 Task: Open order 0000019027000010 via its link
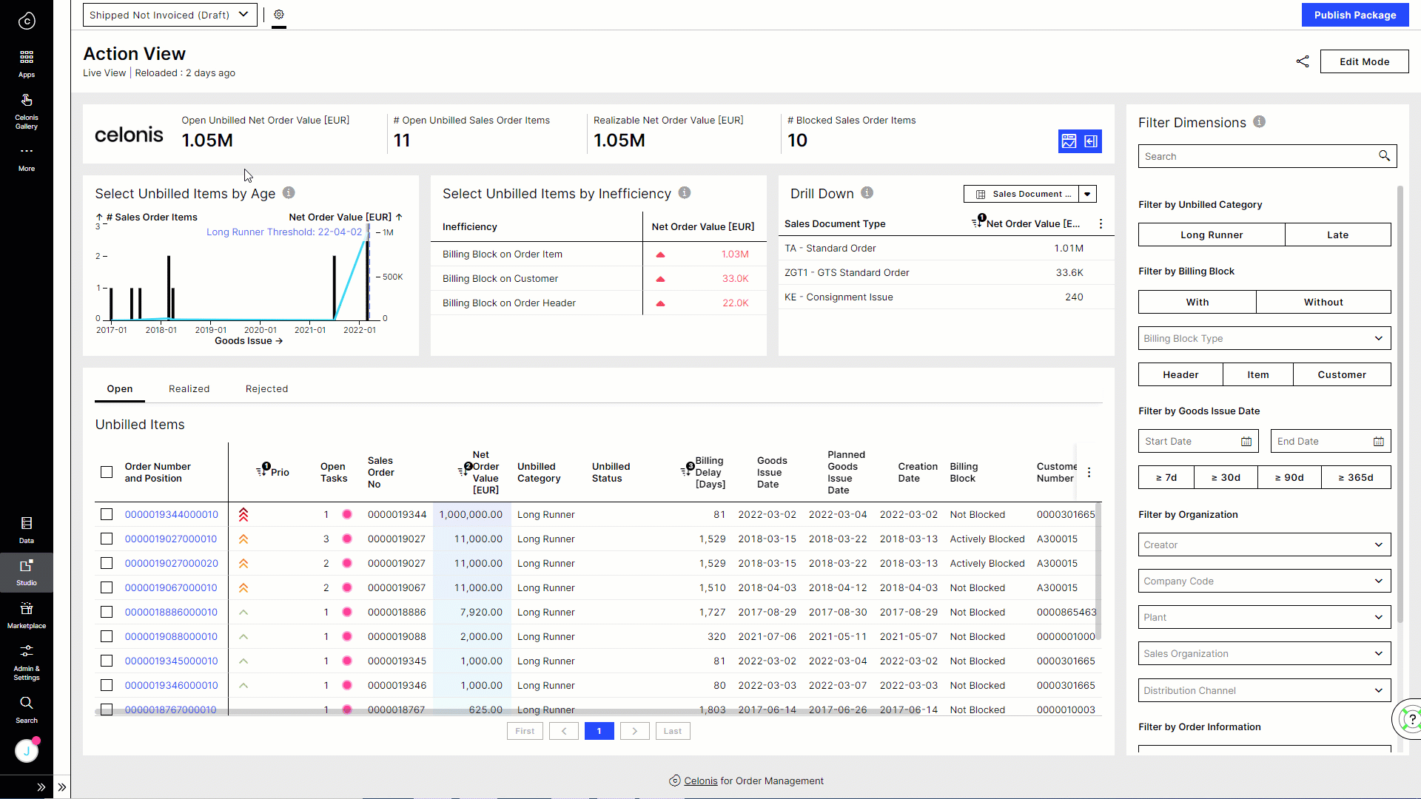pos(169,539)
